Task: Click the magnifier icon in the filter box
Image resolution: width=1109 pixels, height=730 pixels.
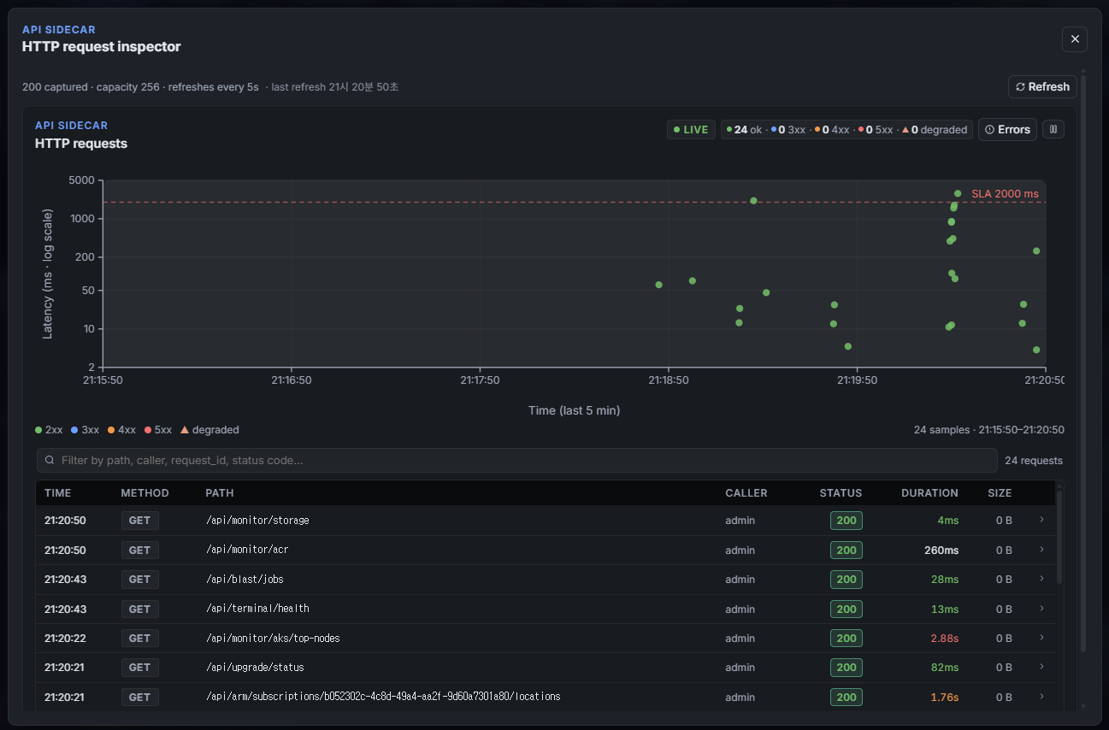Action: [50, 460]
